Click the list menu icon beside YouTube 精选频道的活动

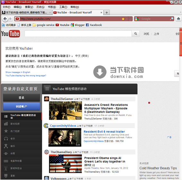[47, 89]
